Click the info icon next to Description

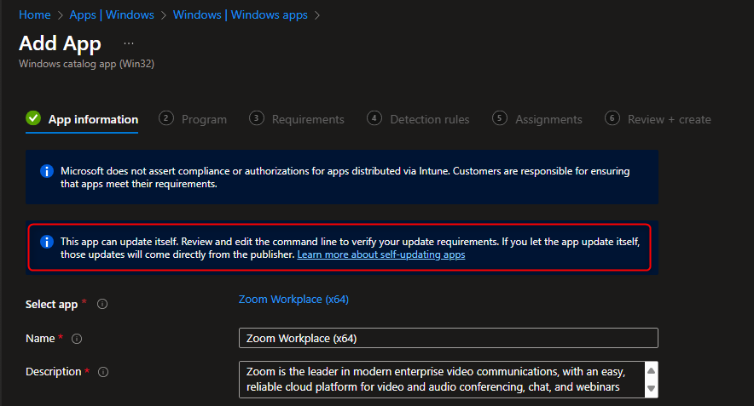coord(103,372)
